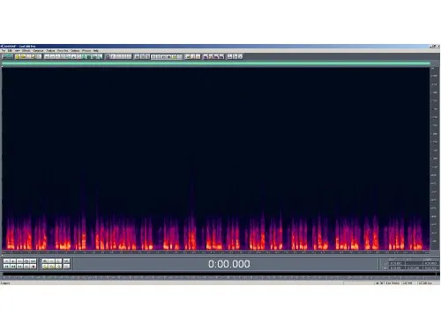Toggle the Multitrack/Edit view switch button
The height and width of the screenshot is (330, 441).
coord(7,56)
